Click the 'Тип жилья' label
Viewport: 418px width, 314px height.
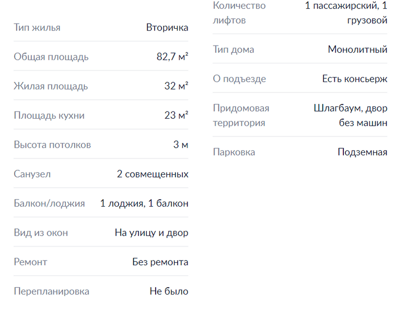tap(37, 28)
